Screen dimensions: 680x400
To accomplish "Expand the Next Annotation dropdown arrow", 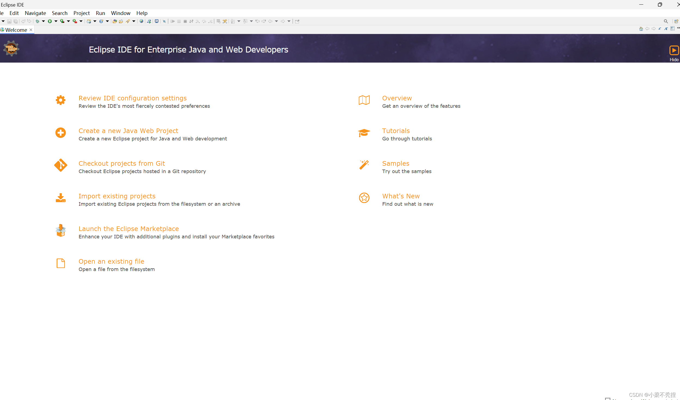I will pos(239,21).
